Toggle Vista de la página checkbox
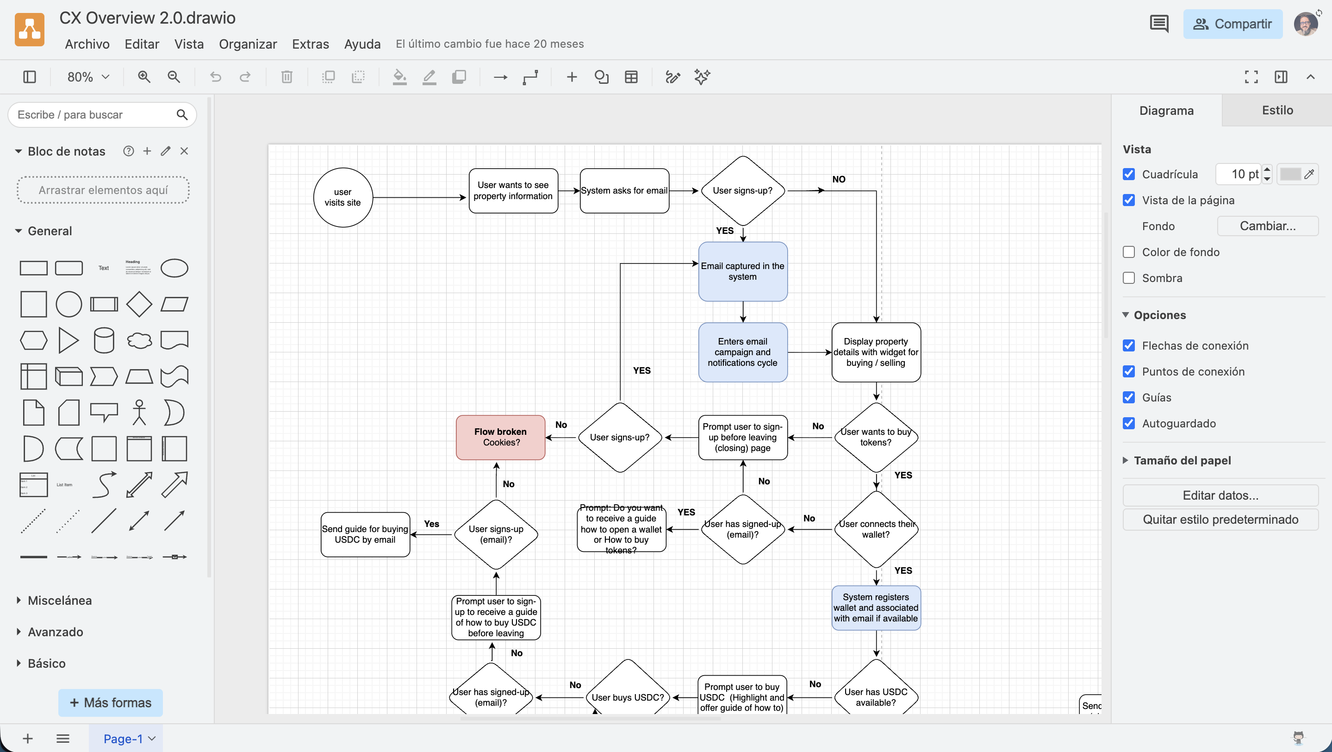The image size is (1332, 752). coord(1129,200)
